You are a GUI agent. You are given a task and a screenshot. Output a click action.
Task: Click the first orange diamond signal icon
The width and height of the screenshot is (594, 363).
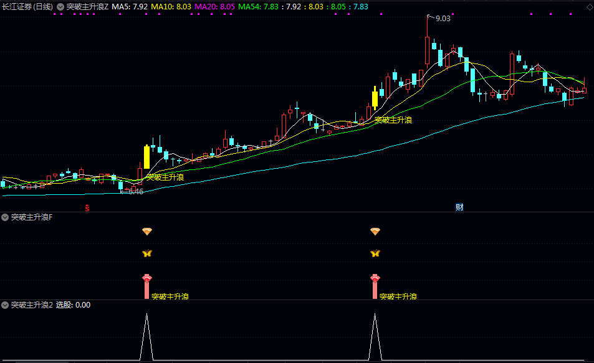click(x=147, y=231)
